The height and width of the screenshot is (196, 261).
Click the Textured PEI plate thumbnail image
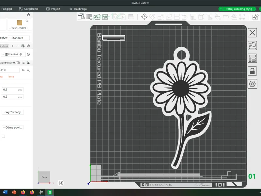[20, 23]
